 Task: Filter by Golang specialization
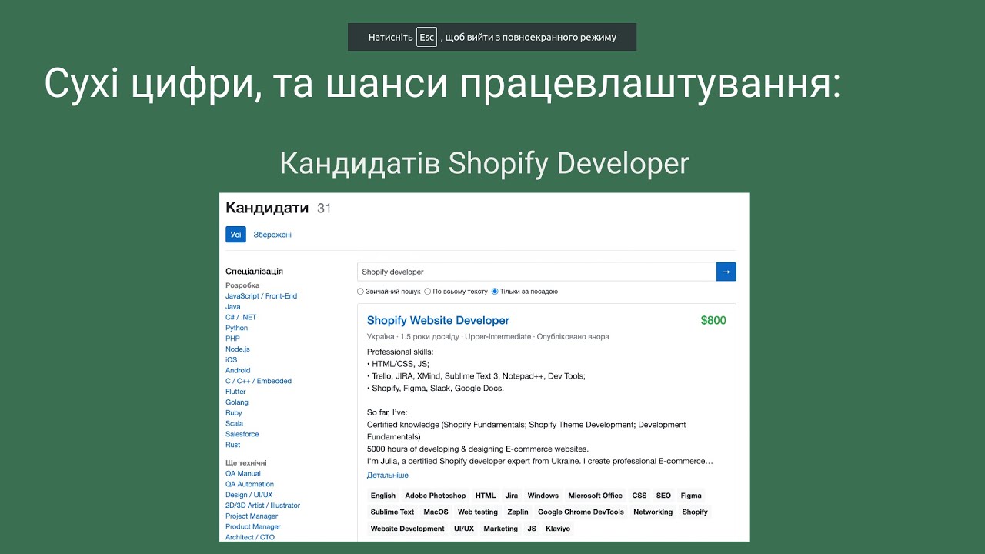pos(237,402)
